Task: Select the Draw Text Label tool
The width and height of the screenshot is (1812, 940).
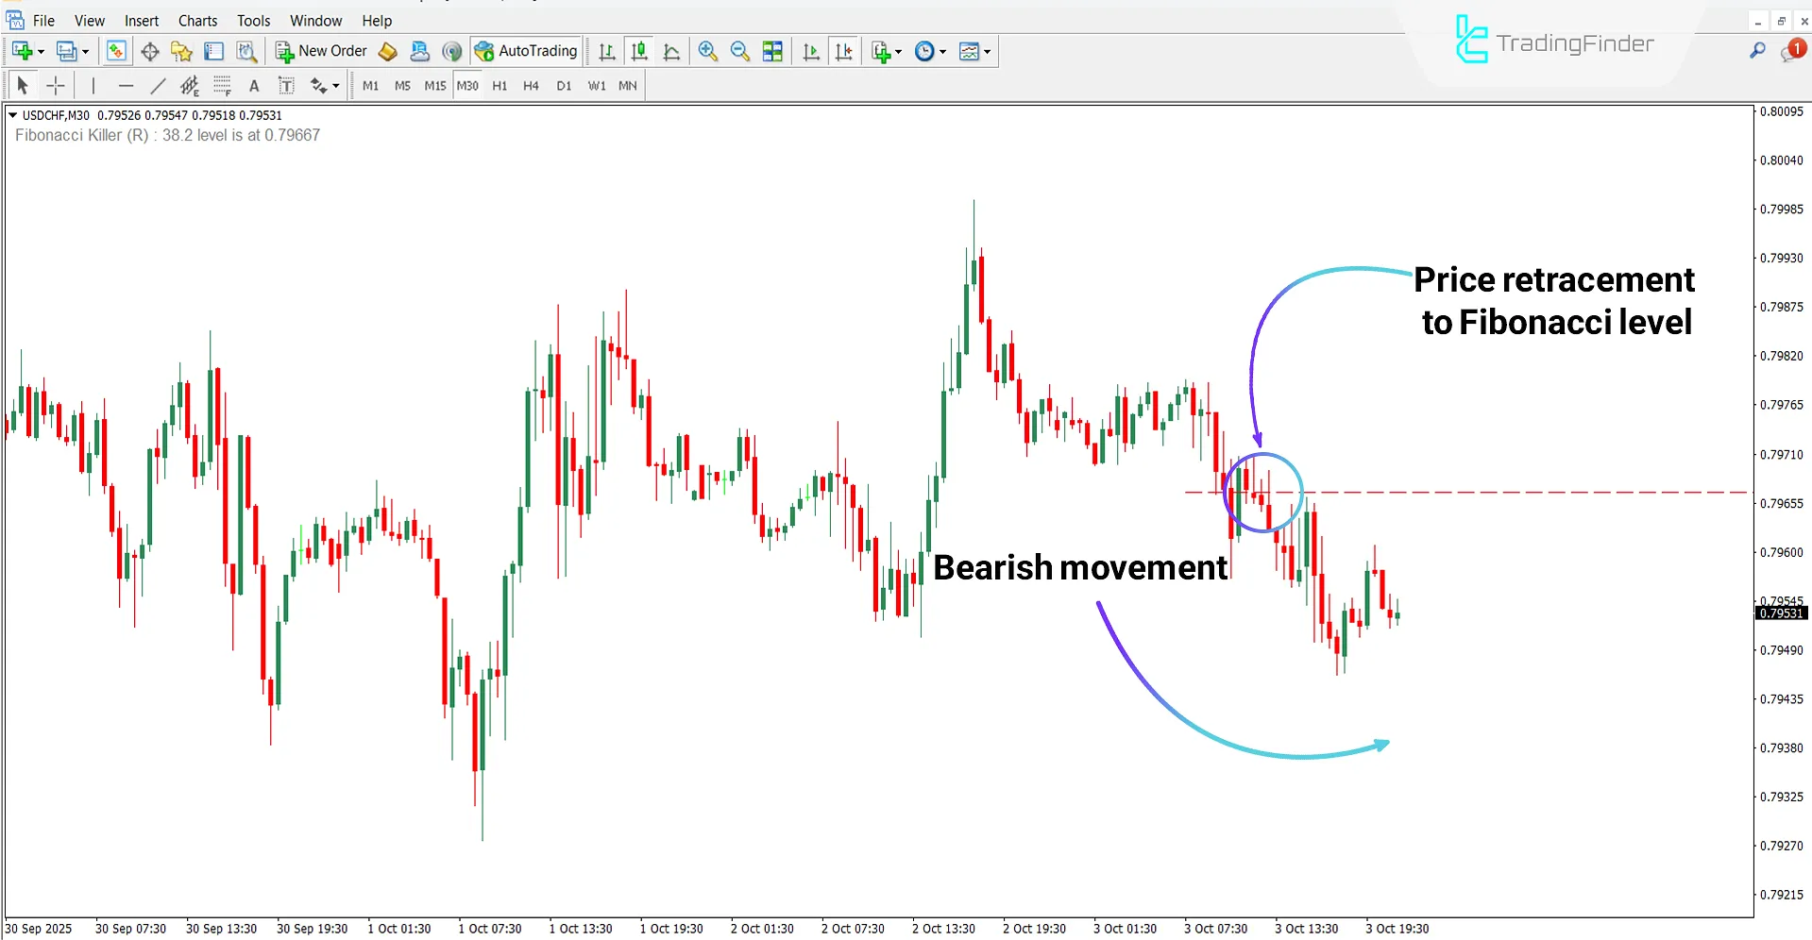Action: [286, 86]
